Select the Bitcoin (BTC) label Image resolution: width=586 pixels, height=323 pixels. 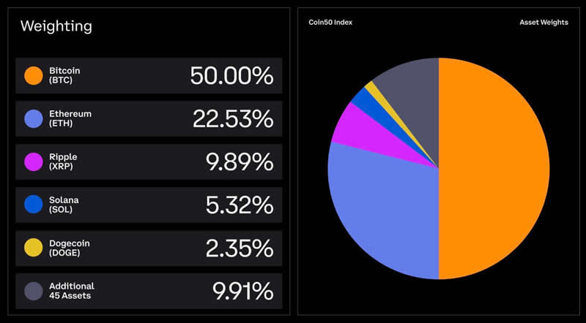[64, 75]
